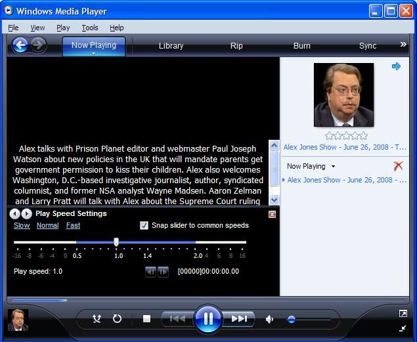
Task: Set play speed with the Slow link
Action: pyautogui.click(x=22, y=225)
